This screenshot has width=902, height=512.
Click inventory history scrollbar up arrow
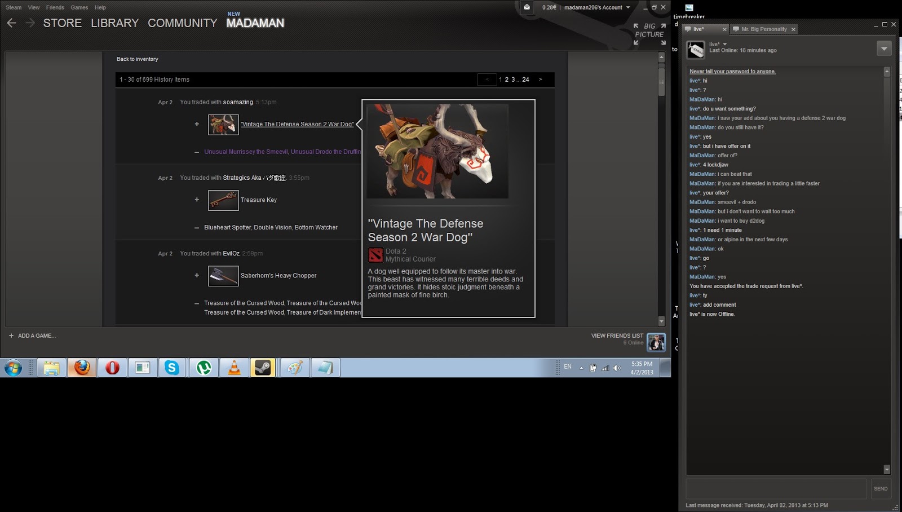662,57
